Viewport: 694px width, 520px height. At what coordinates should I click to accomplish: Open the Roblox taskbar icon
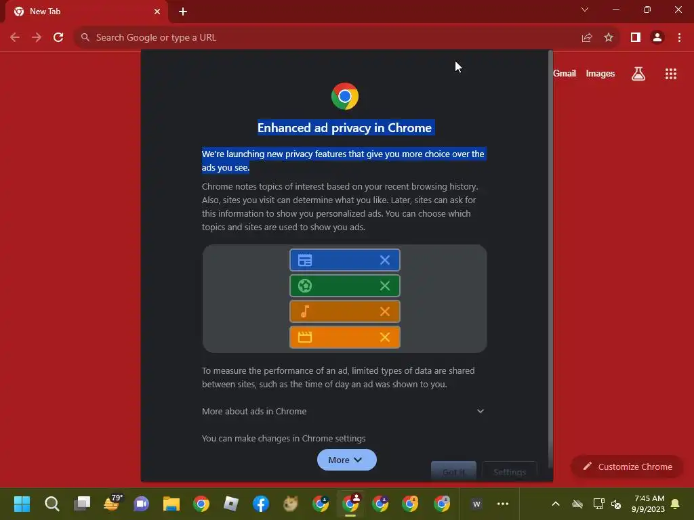[x=231, y=504]
